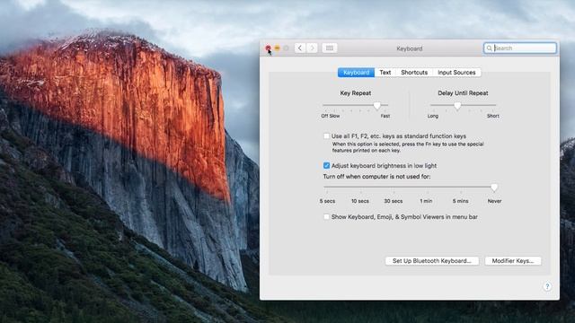Focus the Search input field
The image size is (575, 323).
tap(520, 48)
